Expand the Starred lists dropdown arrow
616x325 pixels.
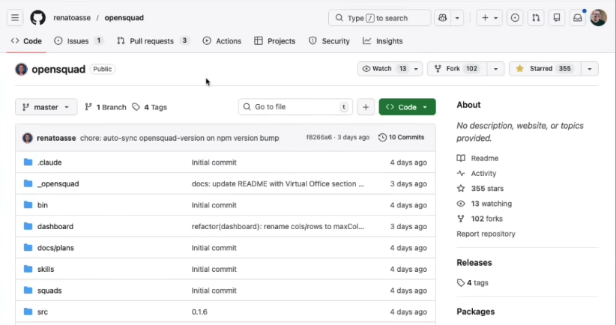pos(590,69)
